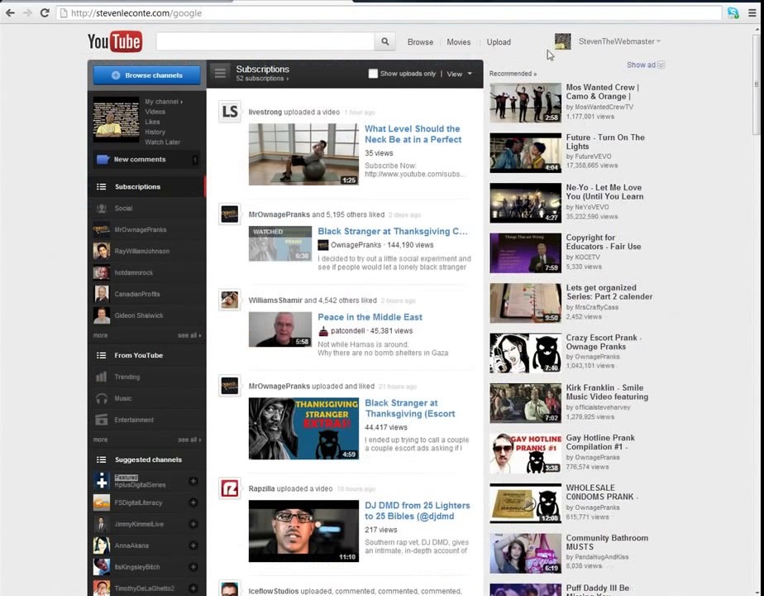Open 'DJ DMD from 25 Lighters' title
This screenshot has height=596, width=764.
[417, 511]
